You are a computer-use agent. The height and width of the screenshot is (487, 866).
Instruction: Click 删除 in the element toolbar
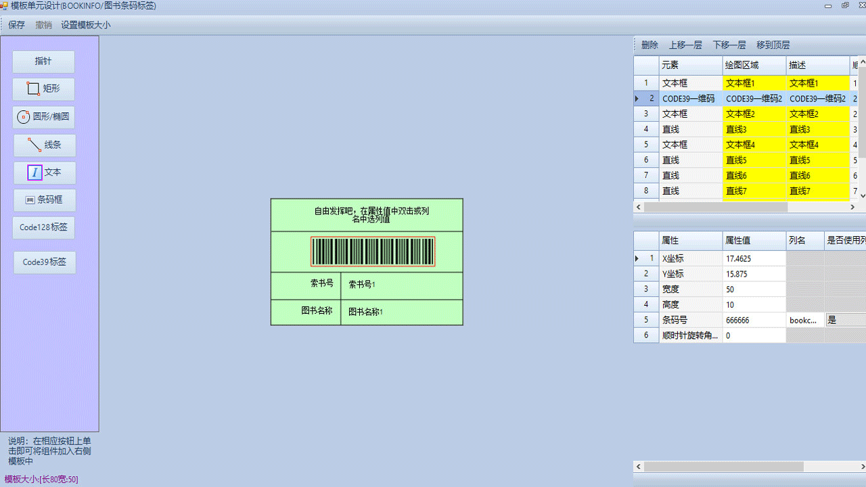[649, 45]
